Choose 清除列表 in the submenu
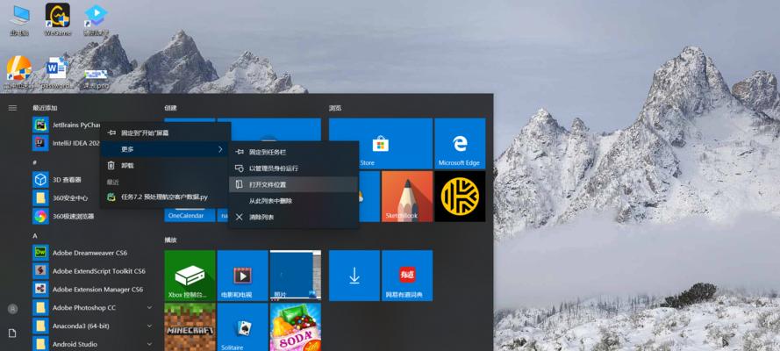The image size is (780, 351). coord(294,218)
